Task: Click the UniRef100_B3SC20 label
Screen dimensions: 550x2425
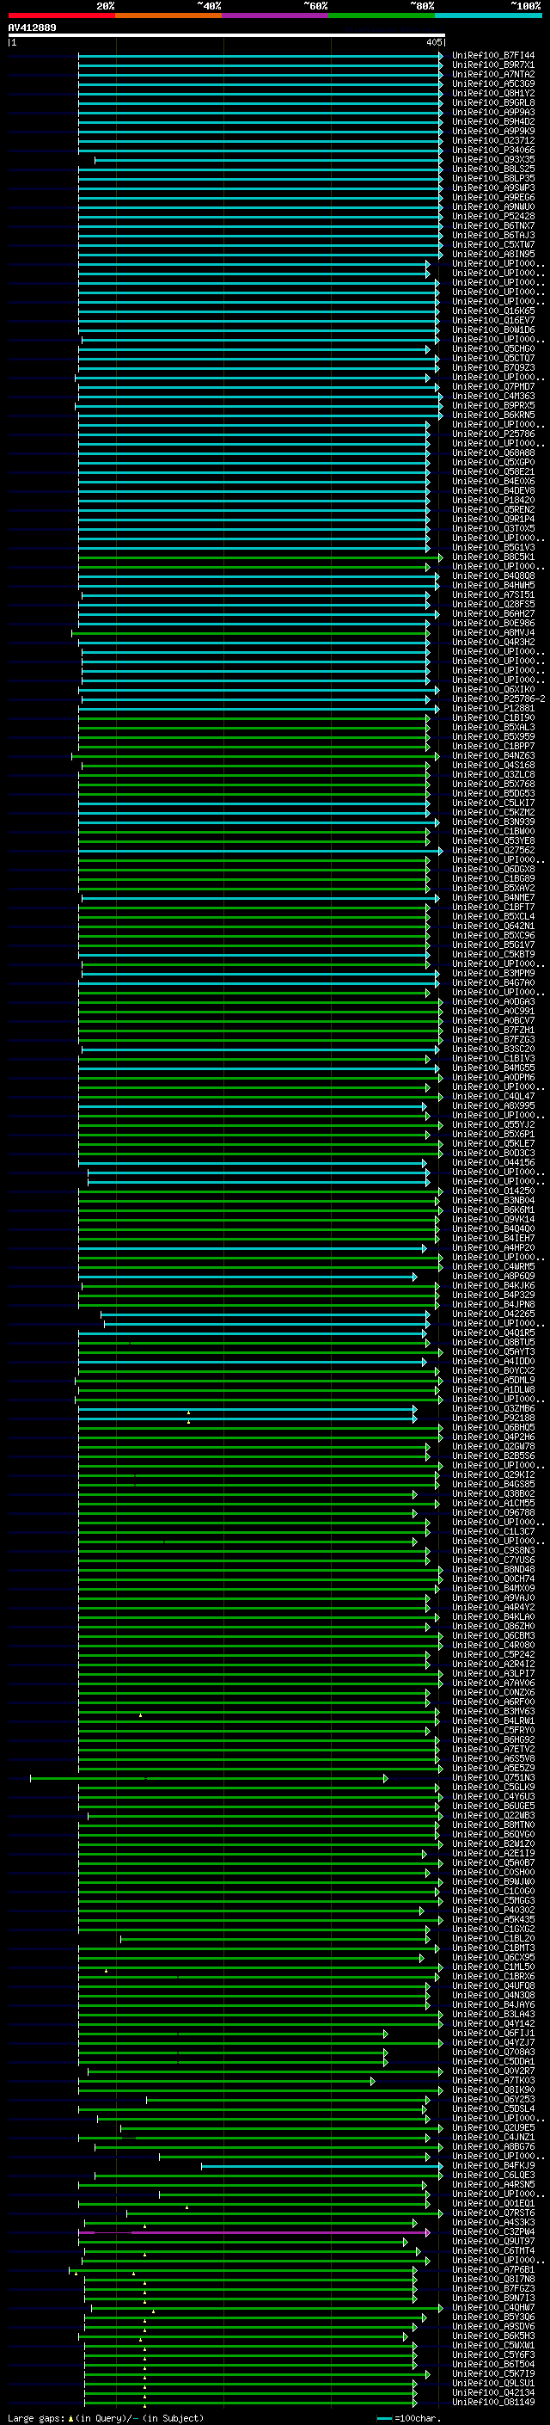Action: [492, 1049]
